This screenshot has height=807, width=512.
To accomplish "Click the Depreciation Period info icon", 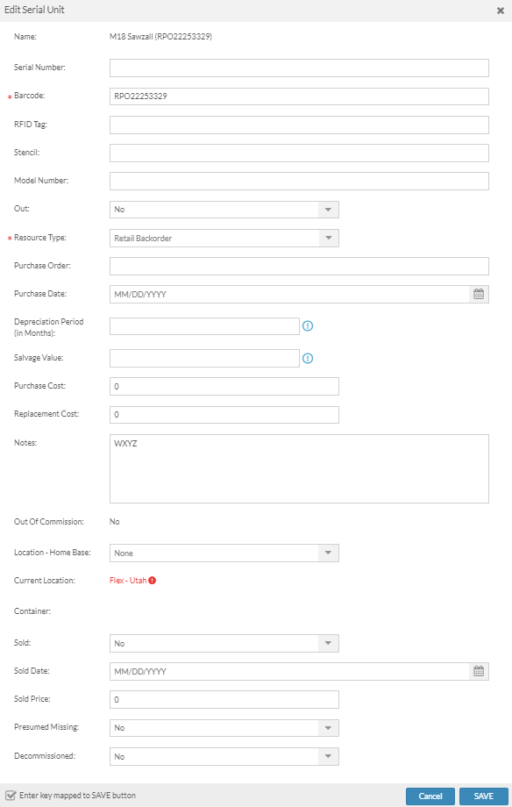I will click(308, 325).
